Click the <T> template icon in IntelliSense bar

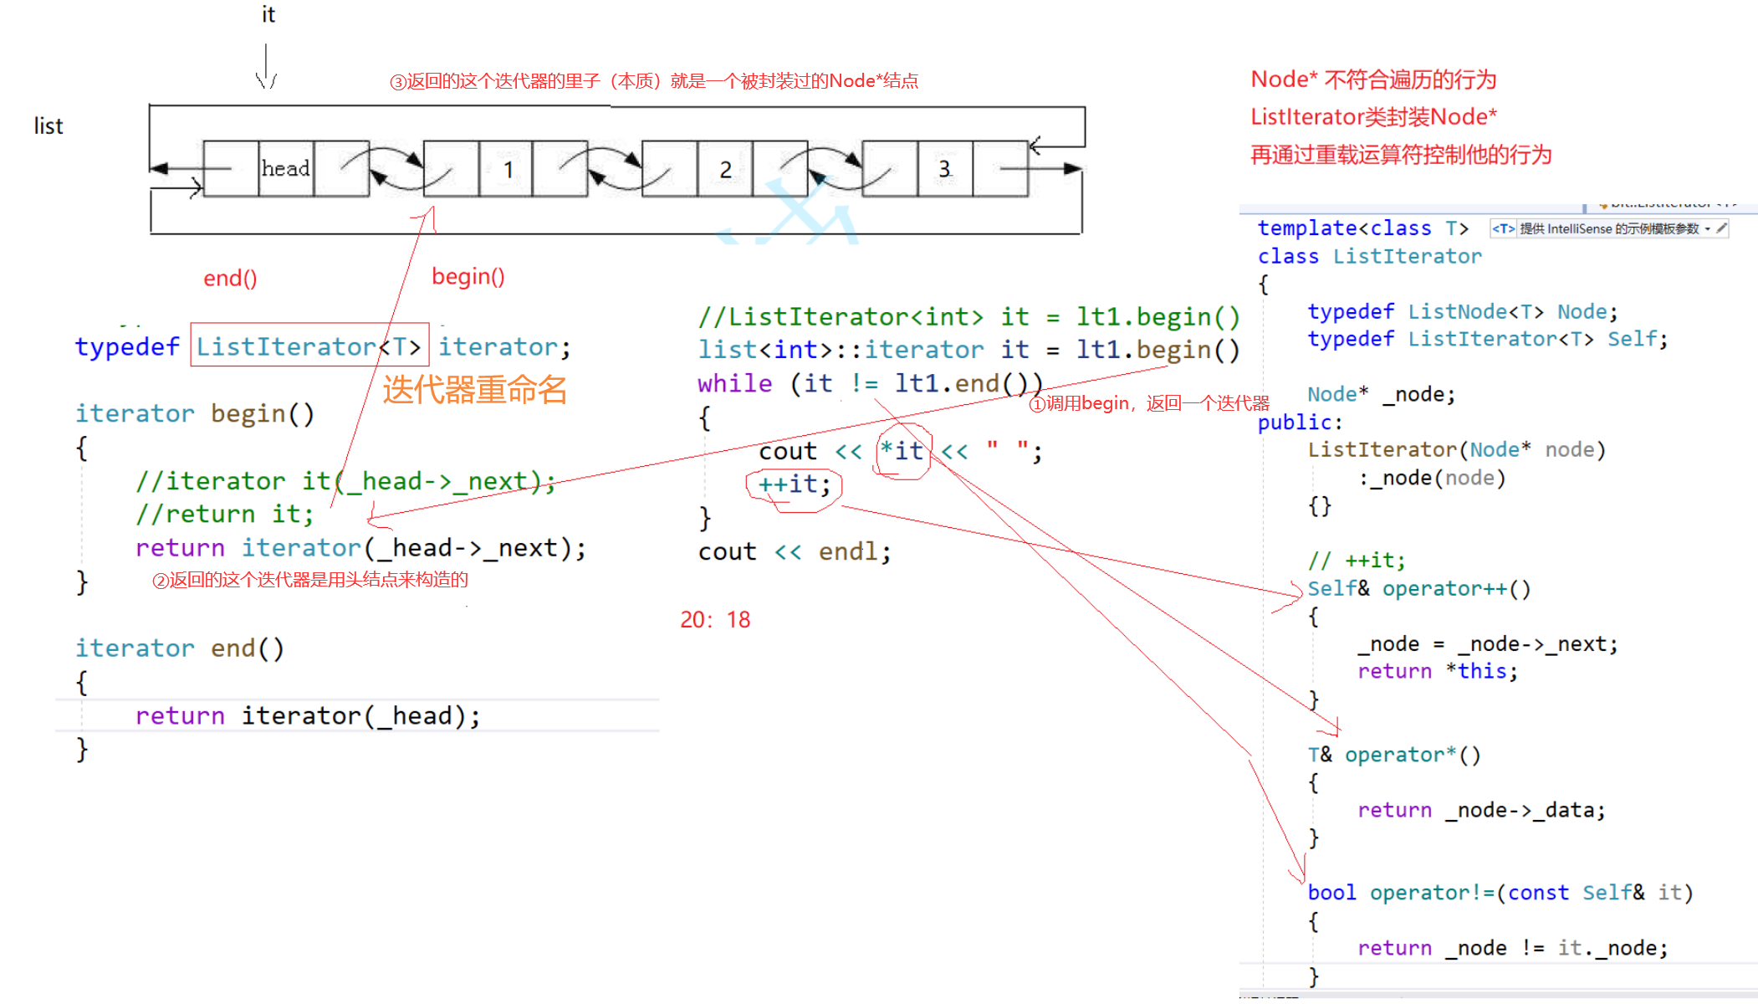tap(1503, 228)
